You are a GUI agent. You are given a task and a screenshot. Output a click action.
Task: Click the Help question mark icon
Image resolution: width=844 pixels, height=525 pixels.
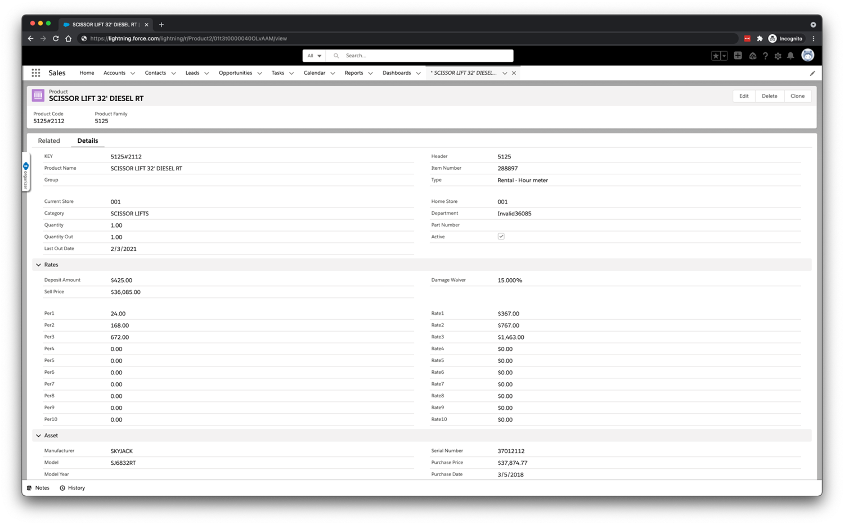[765, 56]
